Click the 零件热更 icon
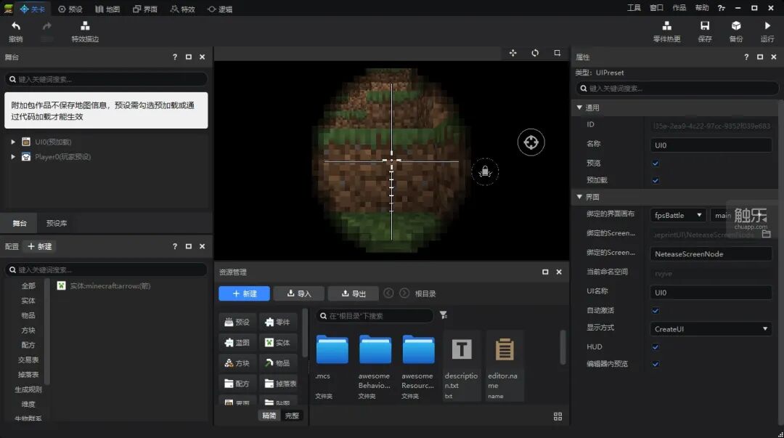784x438 pixels. coord(666,26)
